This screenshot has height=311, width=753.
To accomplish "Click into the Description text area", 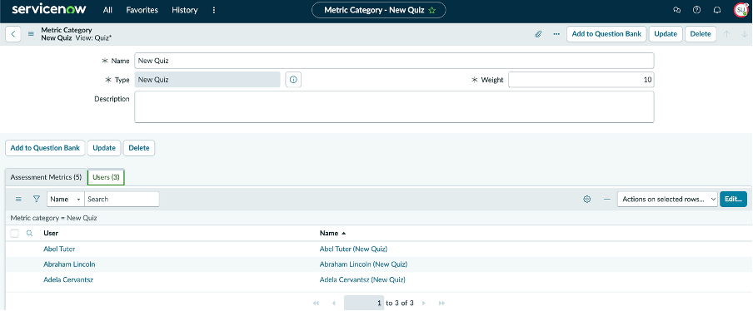I will click(x=394, y=107).
